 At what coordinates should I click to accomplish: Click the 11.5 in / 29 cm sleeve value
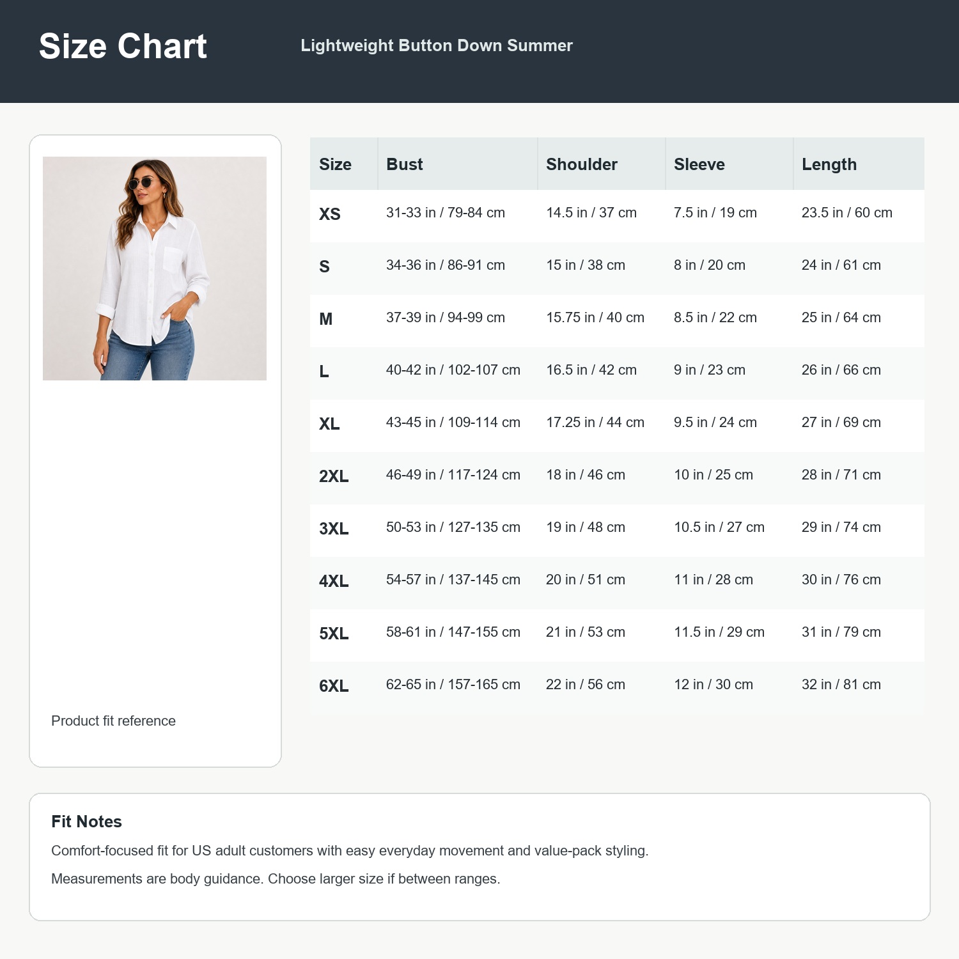pos(719,632)
